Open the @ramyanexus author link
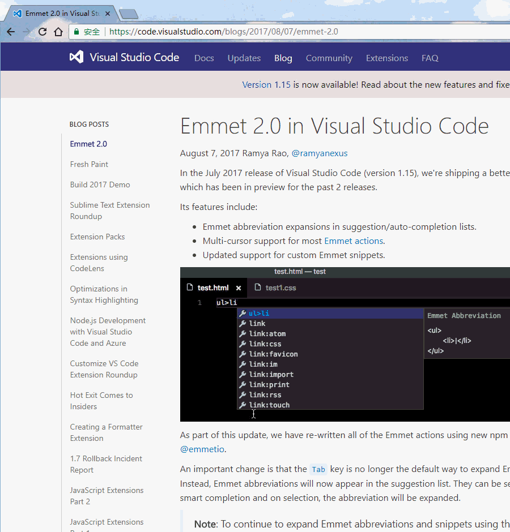Viewport: 510px width, 532px height. tap(320, 153)
